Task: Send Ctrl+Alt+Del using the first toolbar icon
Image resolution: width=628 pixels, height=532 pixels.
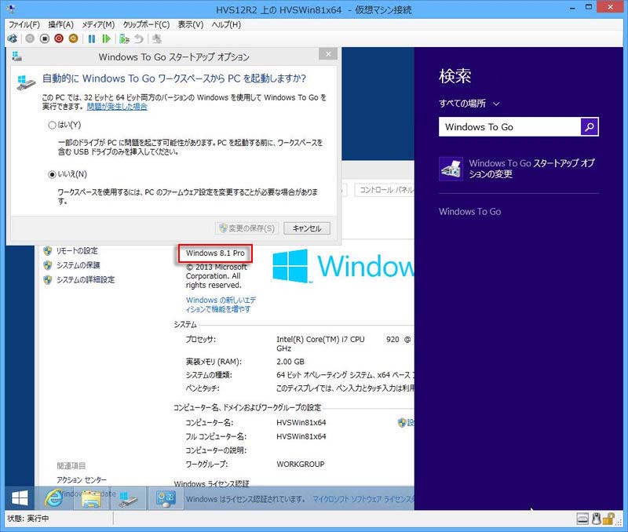Action: tap(13, 38)
